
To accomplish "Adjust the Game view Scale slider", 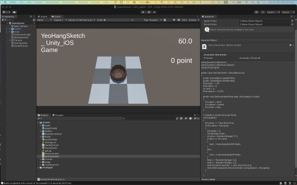I will 117,20.
